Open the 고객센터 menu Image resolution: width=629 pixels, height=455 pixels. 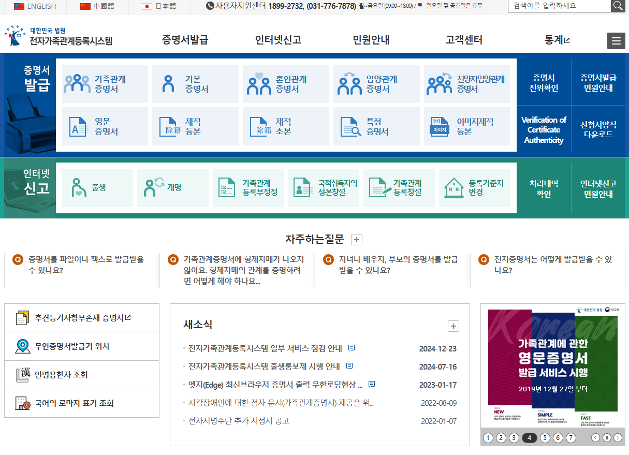pyautogui.click(x=464, y=40)
